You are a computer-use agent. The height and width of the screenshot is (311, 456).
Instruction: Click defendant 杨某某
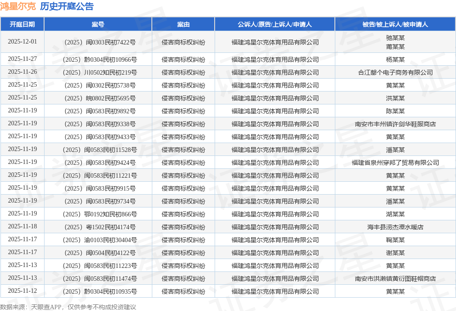[x=395, y=60]
